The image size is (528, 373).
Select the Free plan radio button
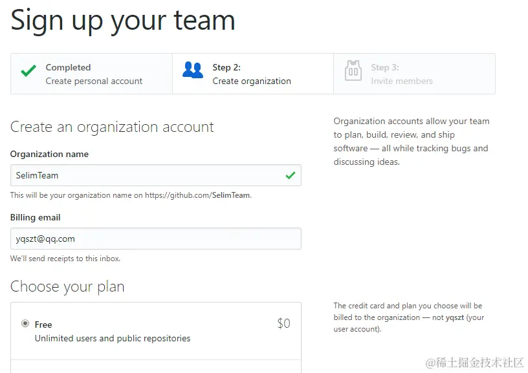(25, 324)
